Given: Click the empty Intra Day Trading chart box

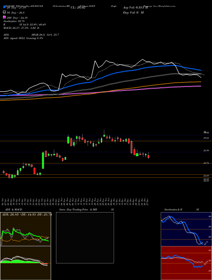Looking at the screenshot, I should point(85,238).
